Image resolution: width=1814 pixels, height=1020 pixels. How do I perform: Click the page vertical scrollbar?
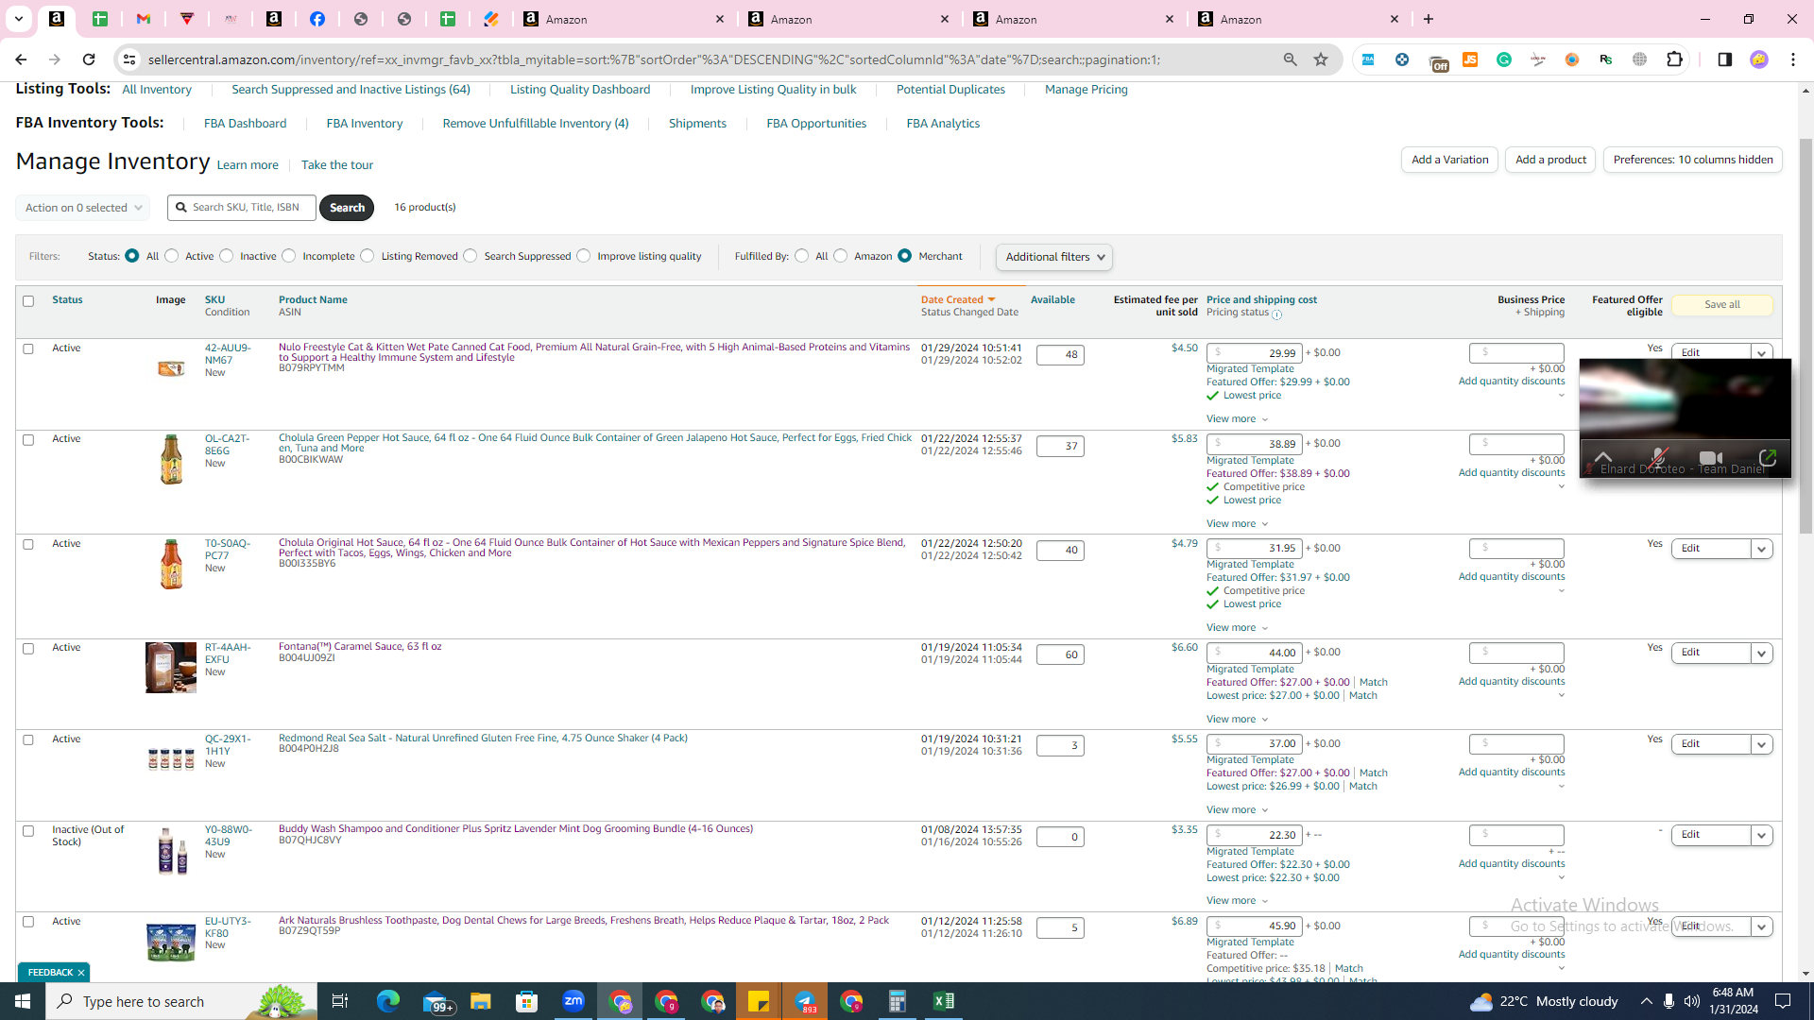coord(1805,335)
